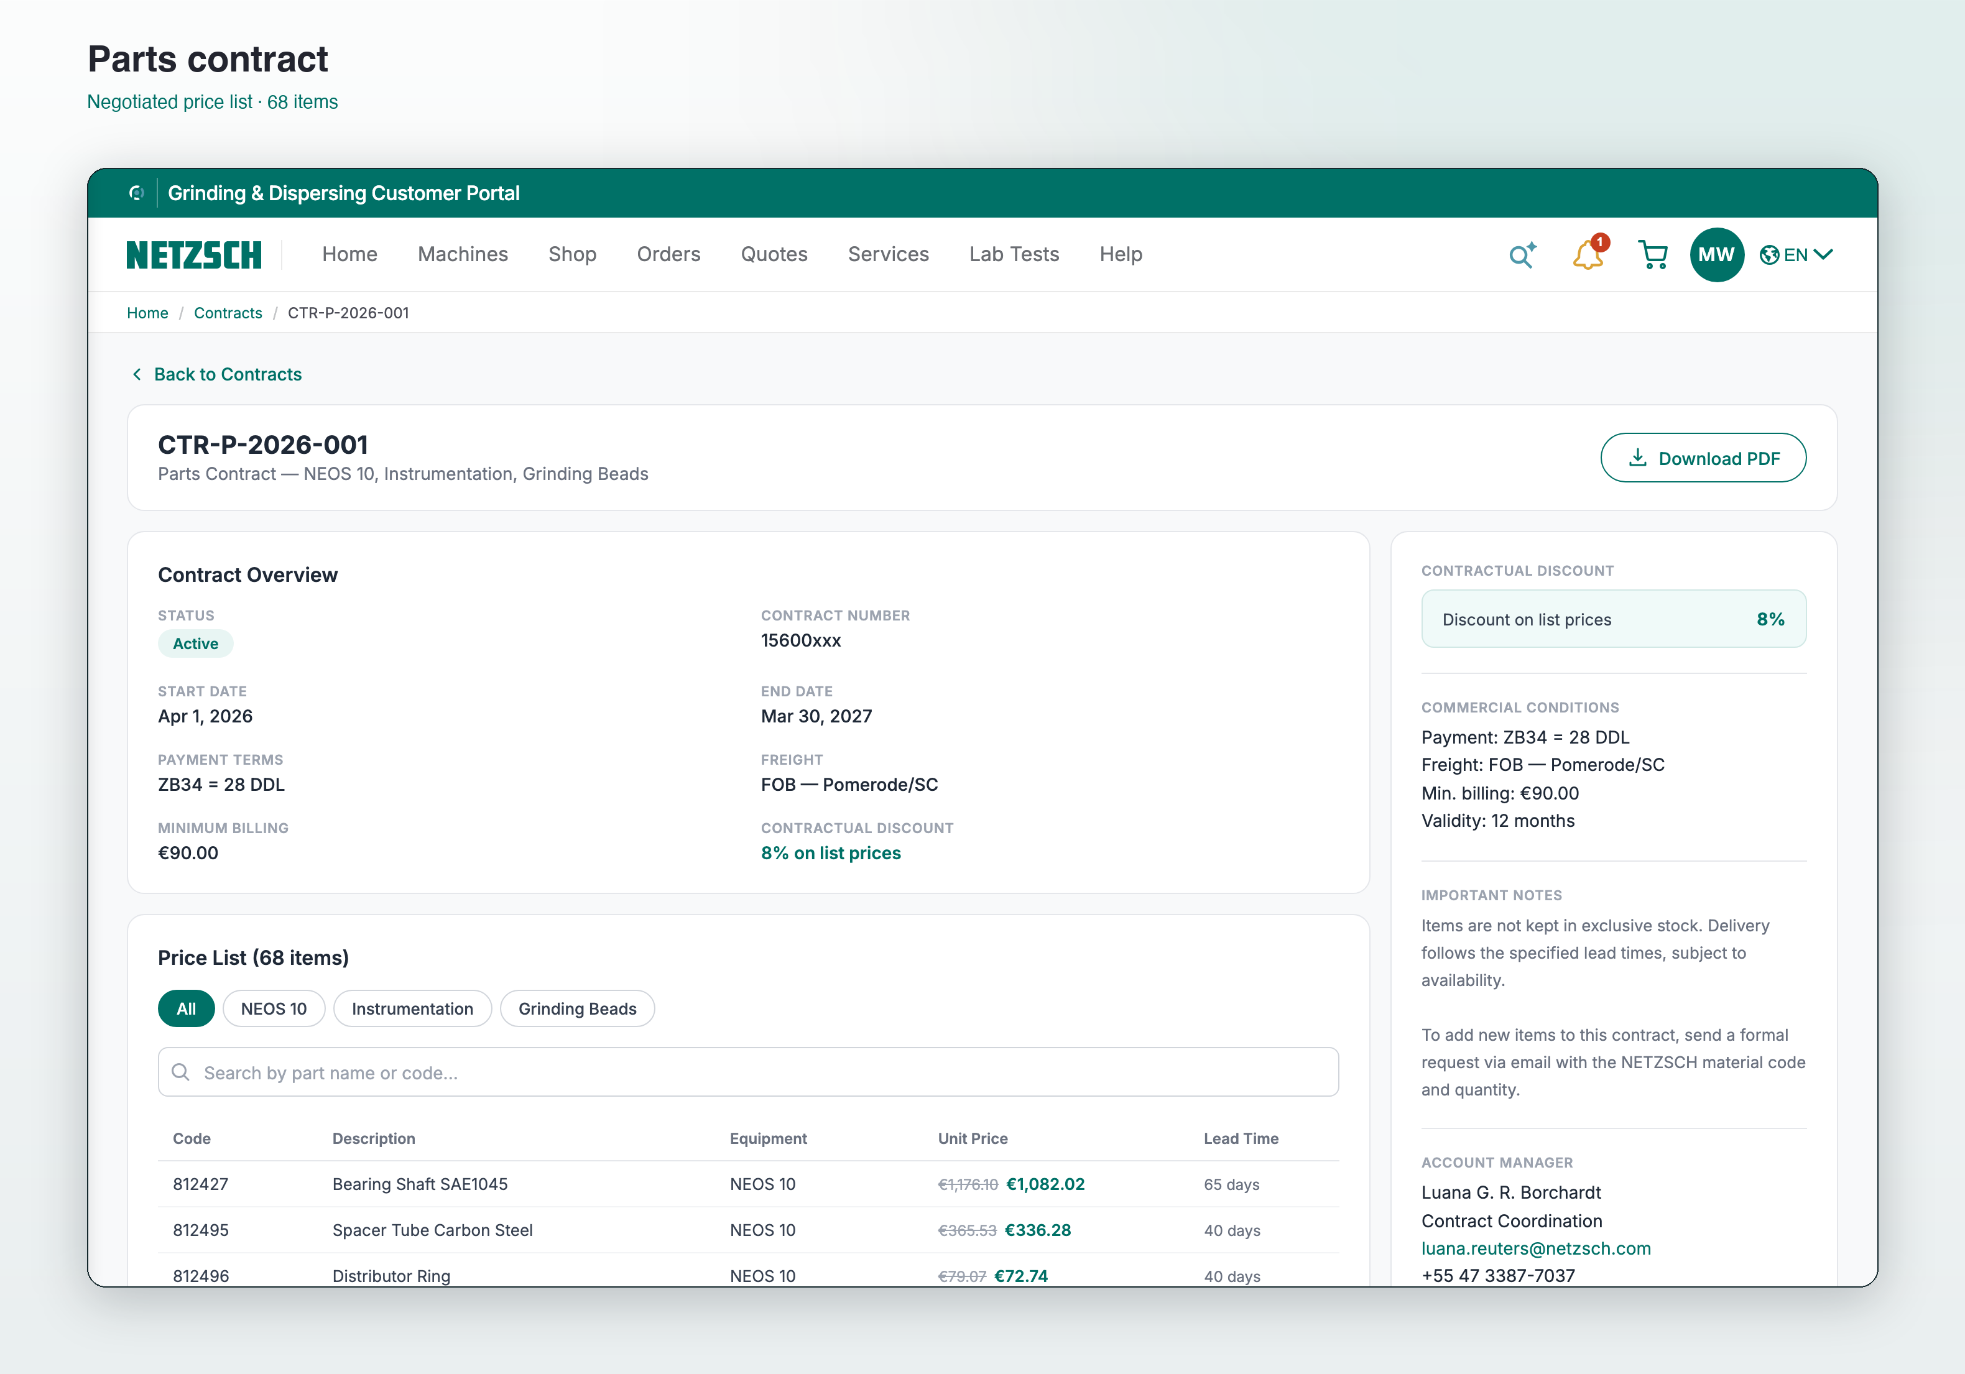Screen dimensions: 1965x1374
Task: Click the Active status badge
Action: [195, 643]
